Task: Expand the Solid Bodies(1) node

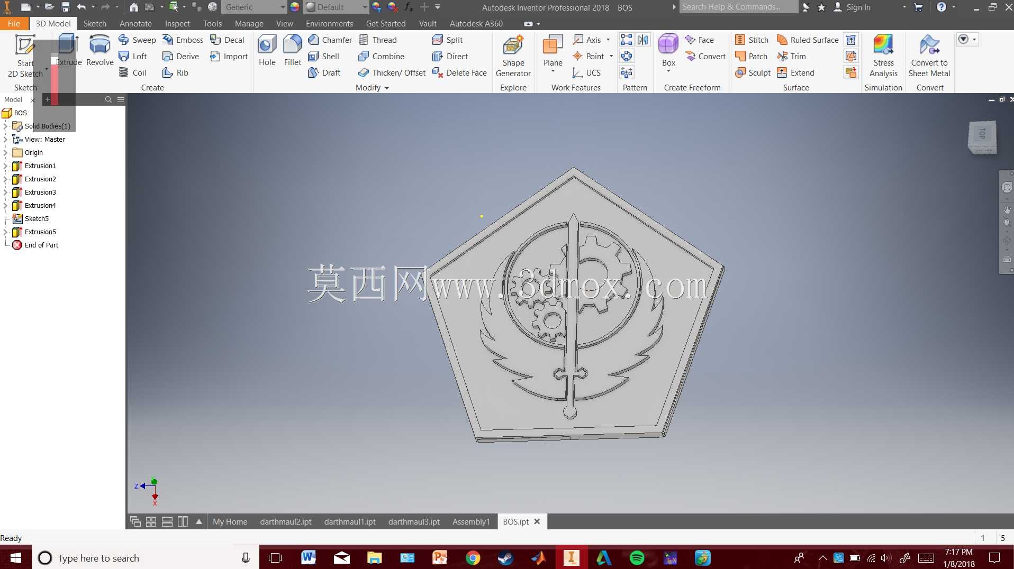Action: [5, 126]
